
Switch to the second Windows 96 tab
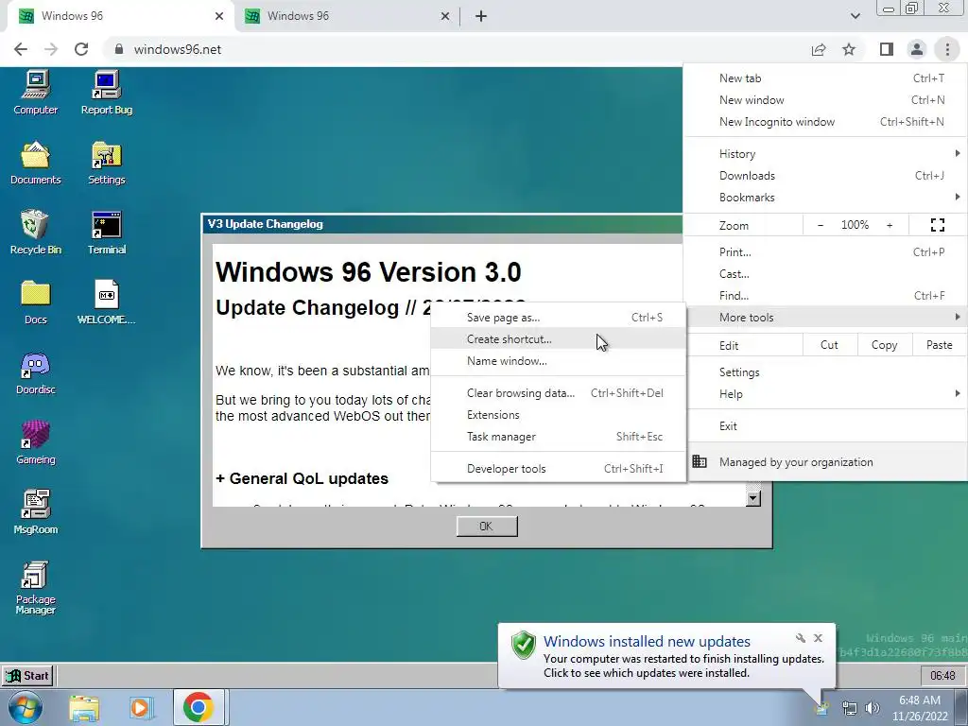tap(346, 16)
